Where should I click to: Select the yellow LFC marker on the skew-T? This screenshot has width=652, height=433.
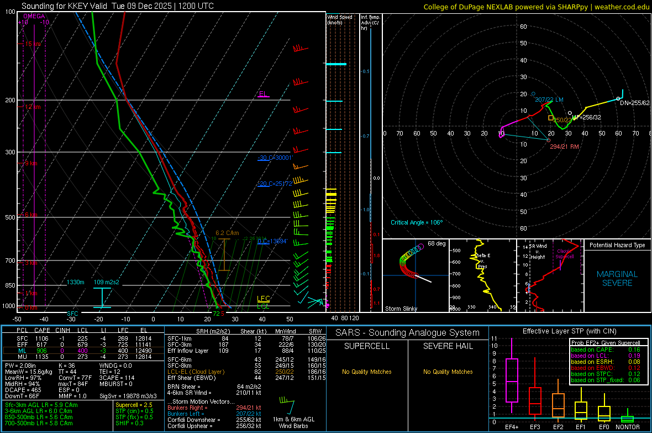point(263,299)
